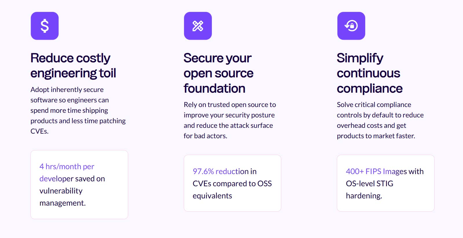Viewport: 463px width, 238px height.
Task: Click the 'Reduce costly engineering toil' heading
Action: point(73,66)
